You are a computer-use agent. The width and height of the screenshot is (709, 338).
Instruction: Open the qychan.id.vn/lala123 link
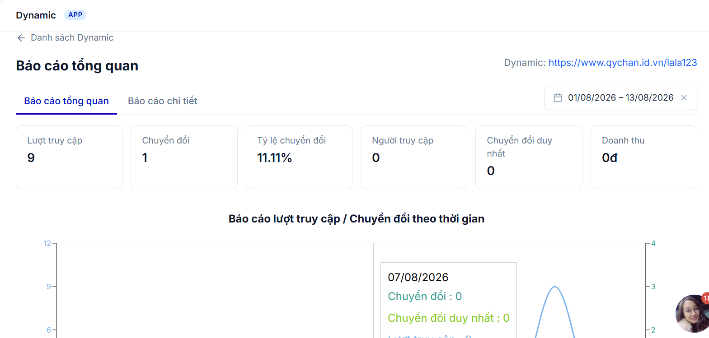623,63
